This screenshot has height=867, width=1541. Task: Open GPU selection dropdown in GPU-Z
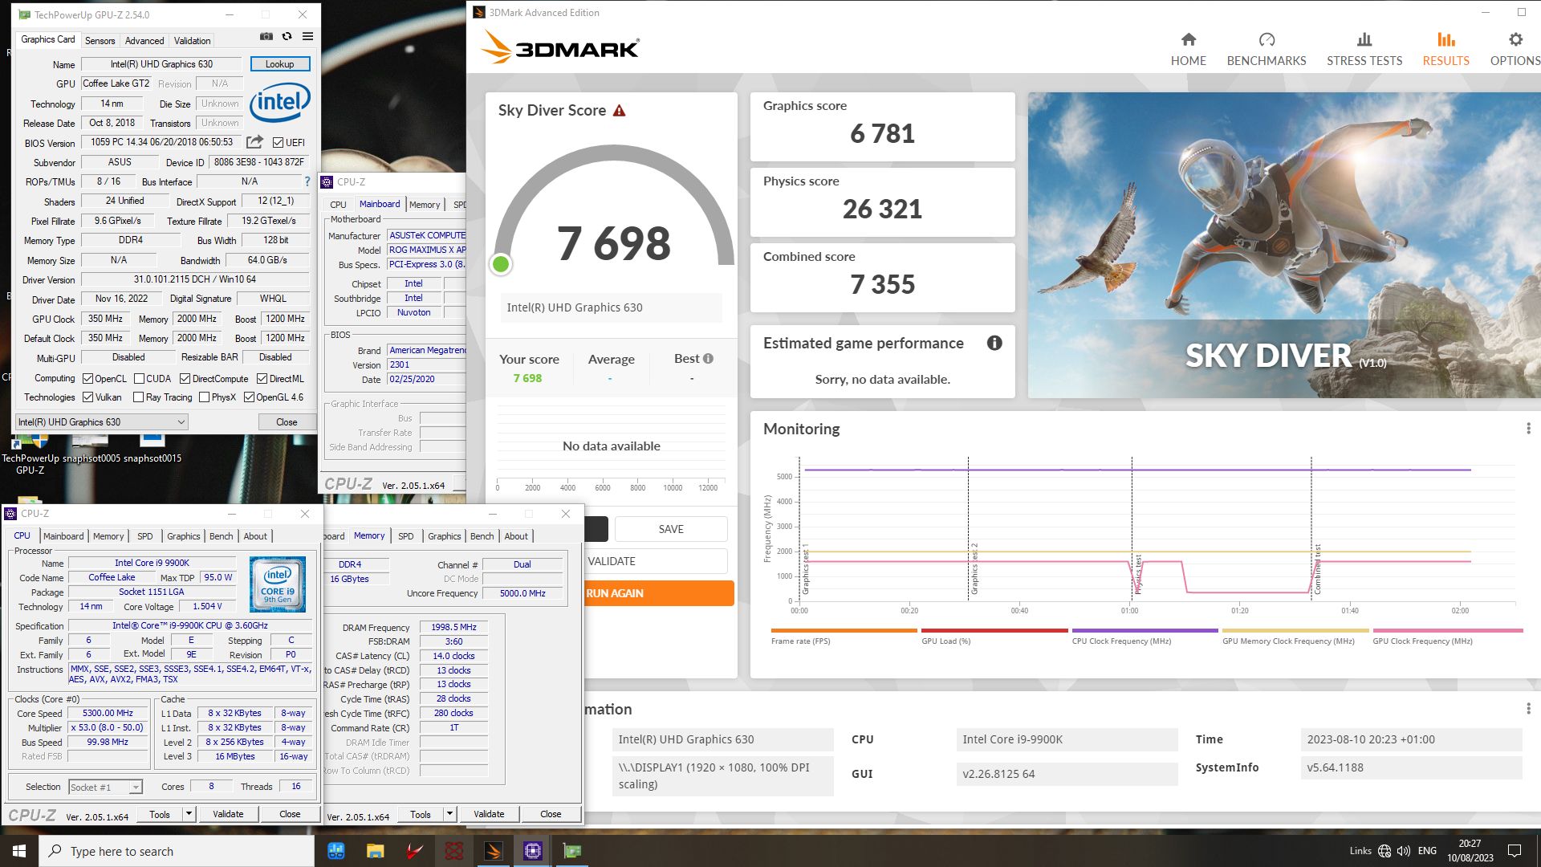click(102, 422)
